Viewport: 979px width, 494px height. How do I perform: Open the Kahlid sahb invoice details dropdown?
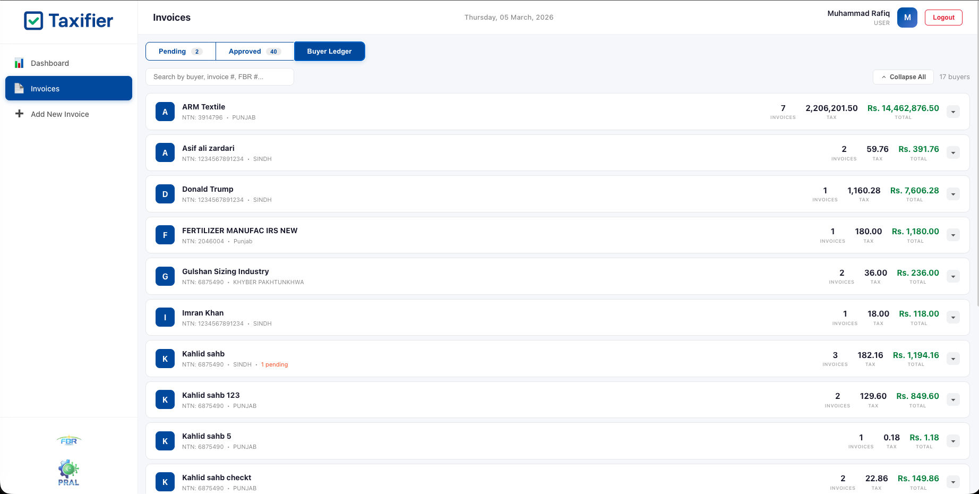(x=953, y=359)
